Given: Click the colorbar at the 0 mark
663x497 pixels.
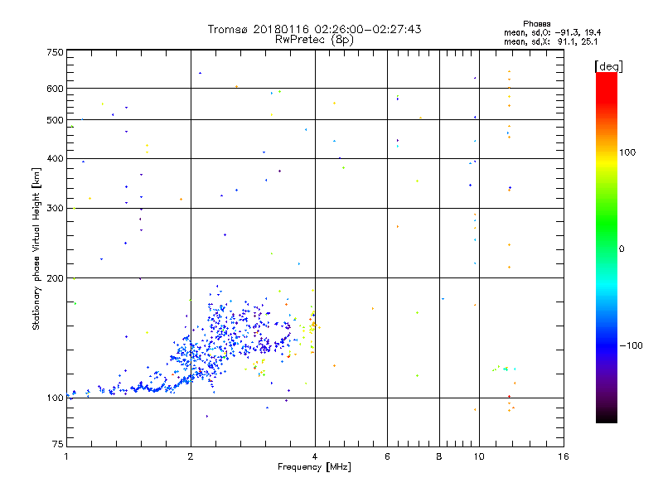Looking at the screenshot, I should (607, 249).
